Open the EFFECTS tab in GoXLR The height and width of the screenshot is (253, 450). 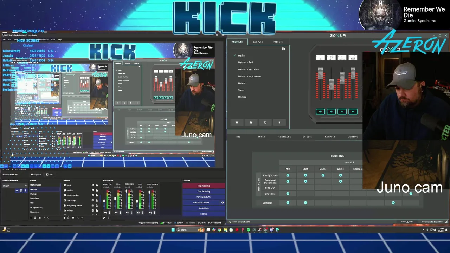click(x=307, y=137)
